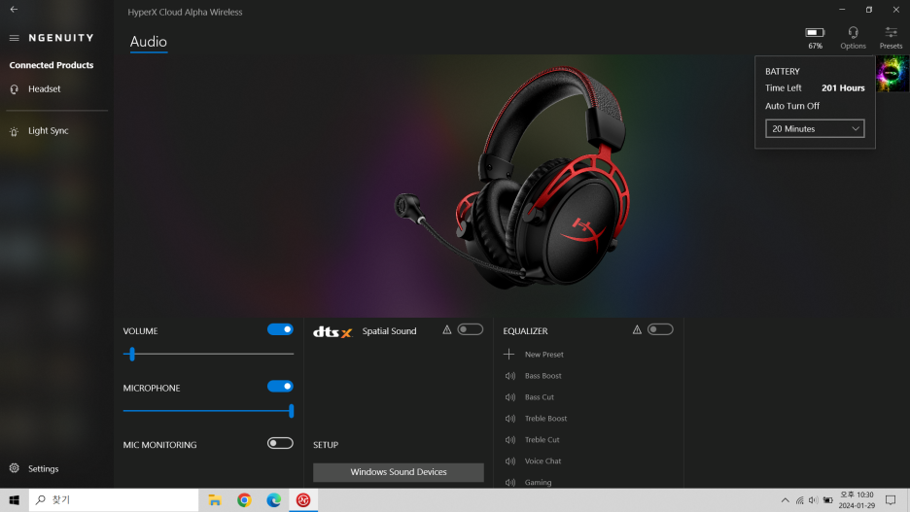Click the RGB preset thumbnail
This screenshot has width=910, height=512.
click(x=892, y=74)
